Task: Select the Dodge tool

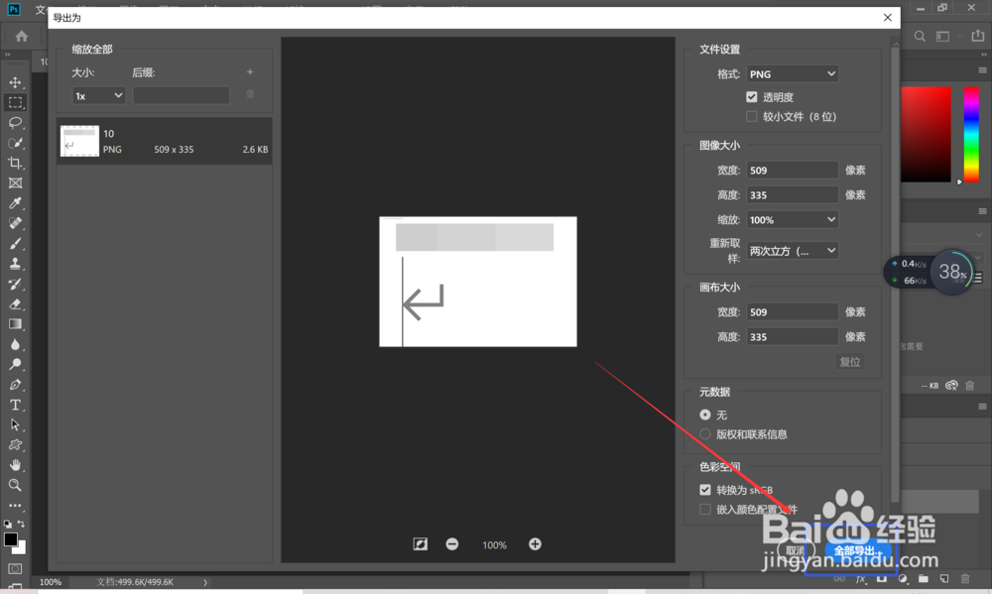Action: pos(15,364)
